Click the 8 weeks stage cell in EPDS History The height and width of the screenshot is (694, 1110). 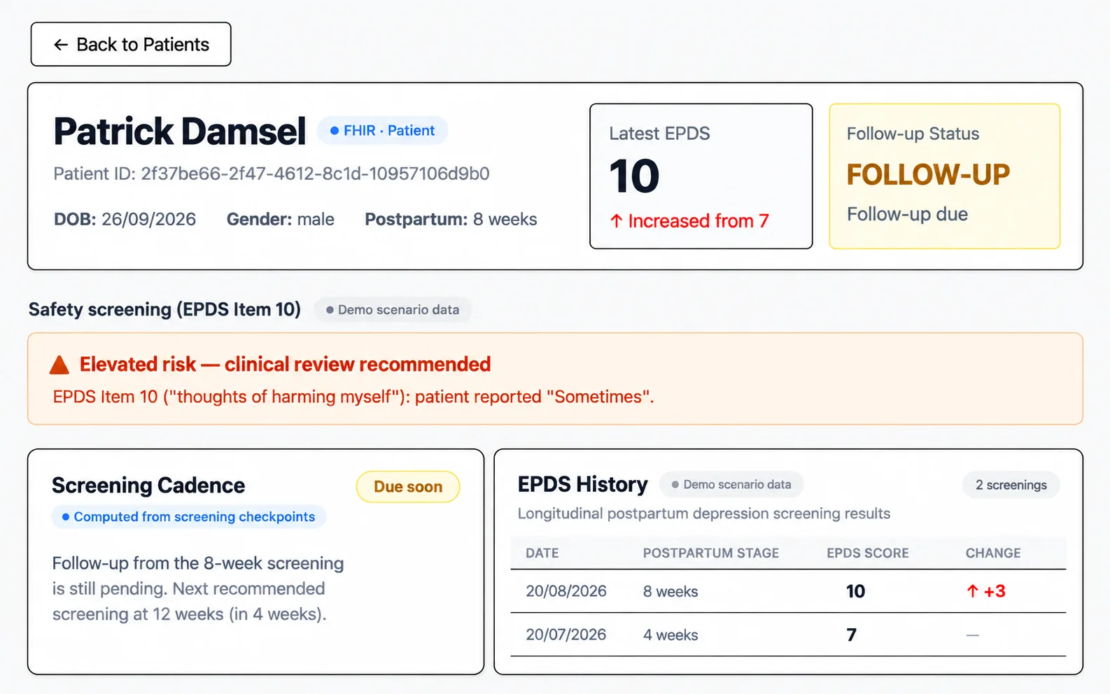[x=670, y=591]
